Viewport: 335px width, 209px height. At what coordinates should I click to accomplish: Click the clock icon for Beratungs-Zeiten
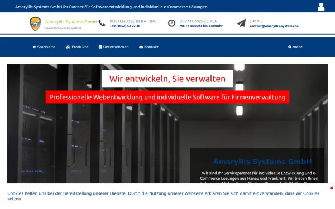(171, 23)
